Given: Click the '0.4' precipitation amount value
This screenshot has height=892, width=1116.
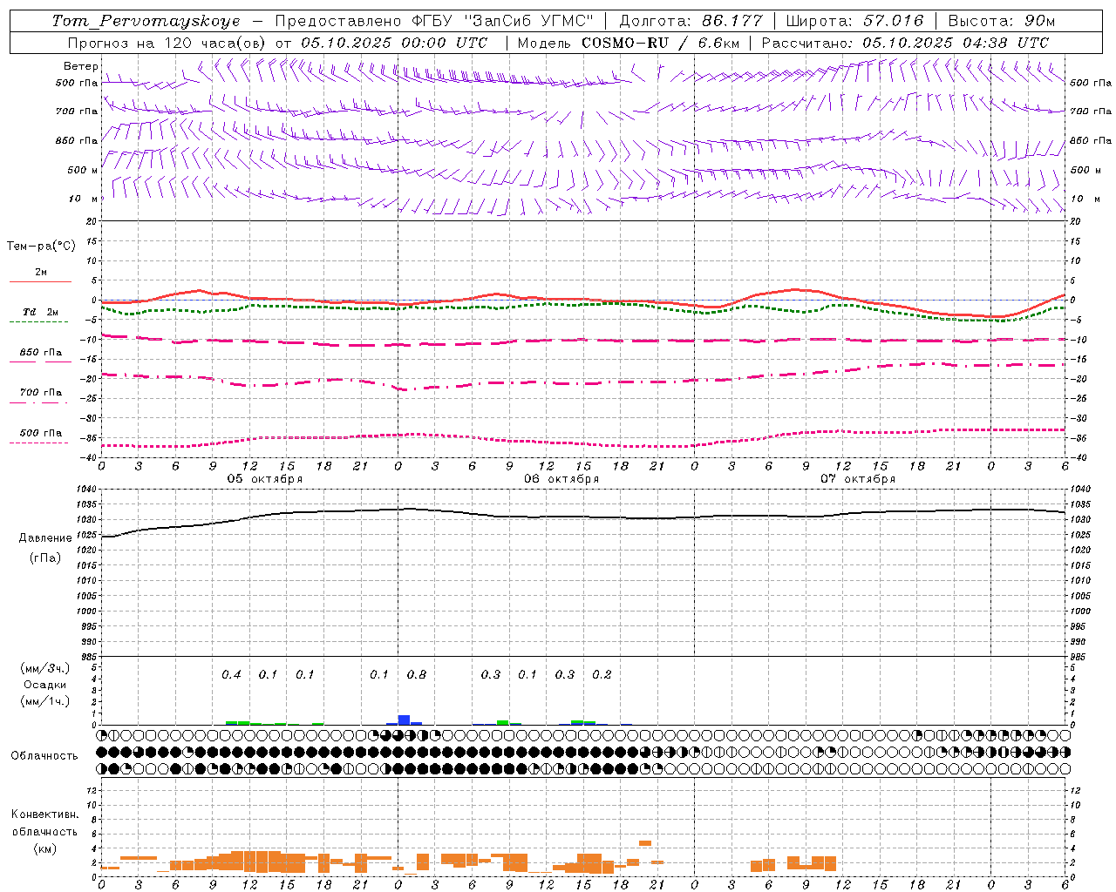Looking at the screenshot, I should (x=231, y=675).
